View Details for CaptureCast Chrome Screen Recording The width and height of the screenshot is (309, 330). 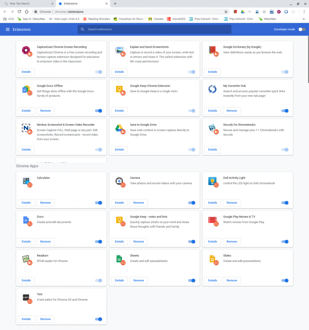pos(26,72)
